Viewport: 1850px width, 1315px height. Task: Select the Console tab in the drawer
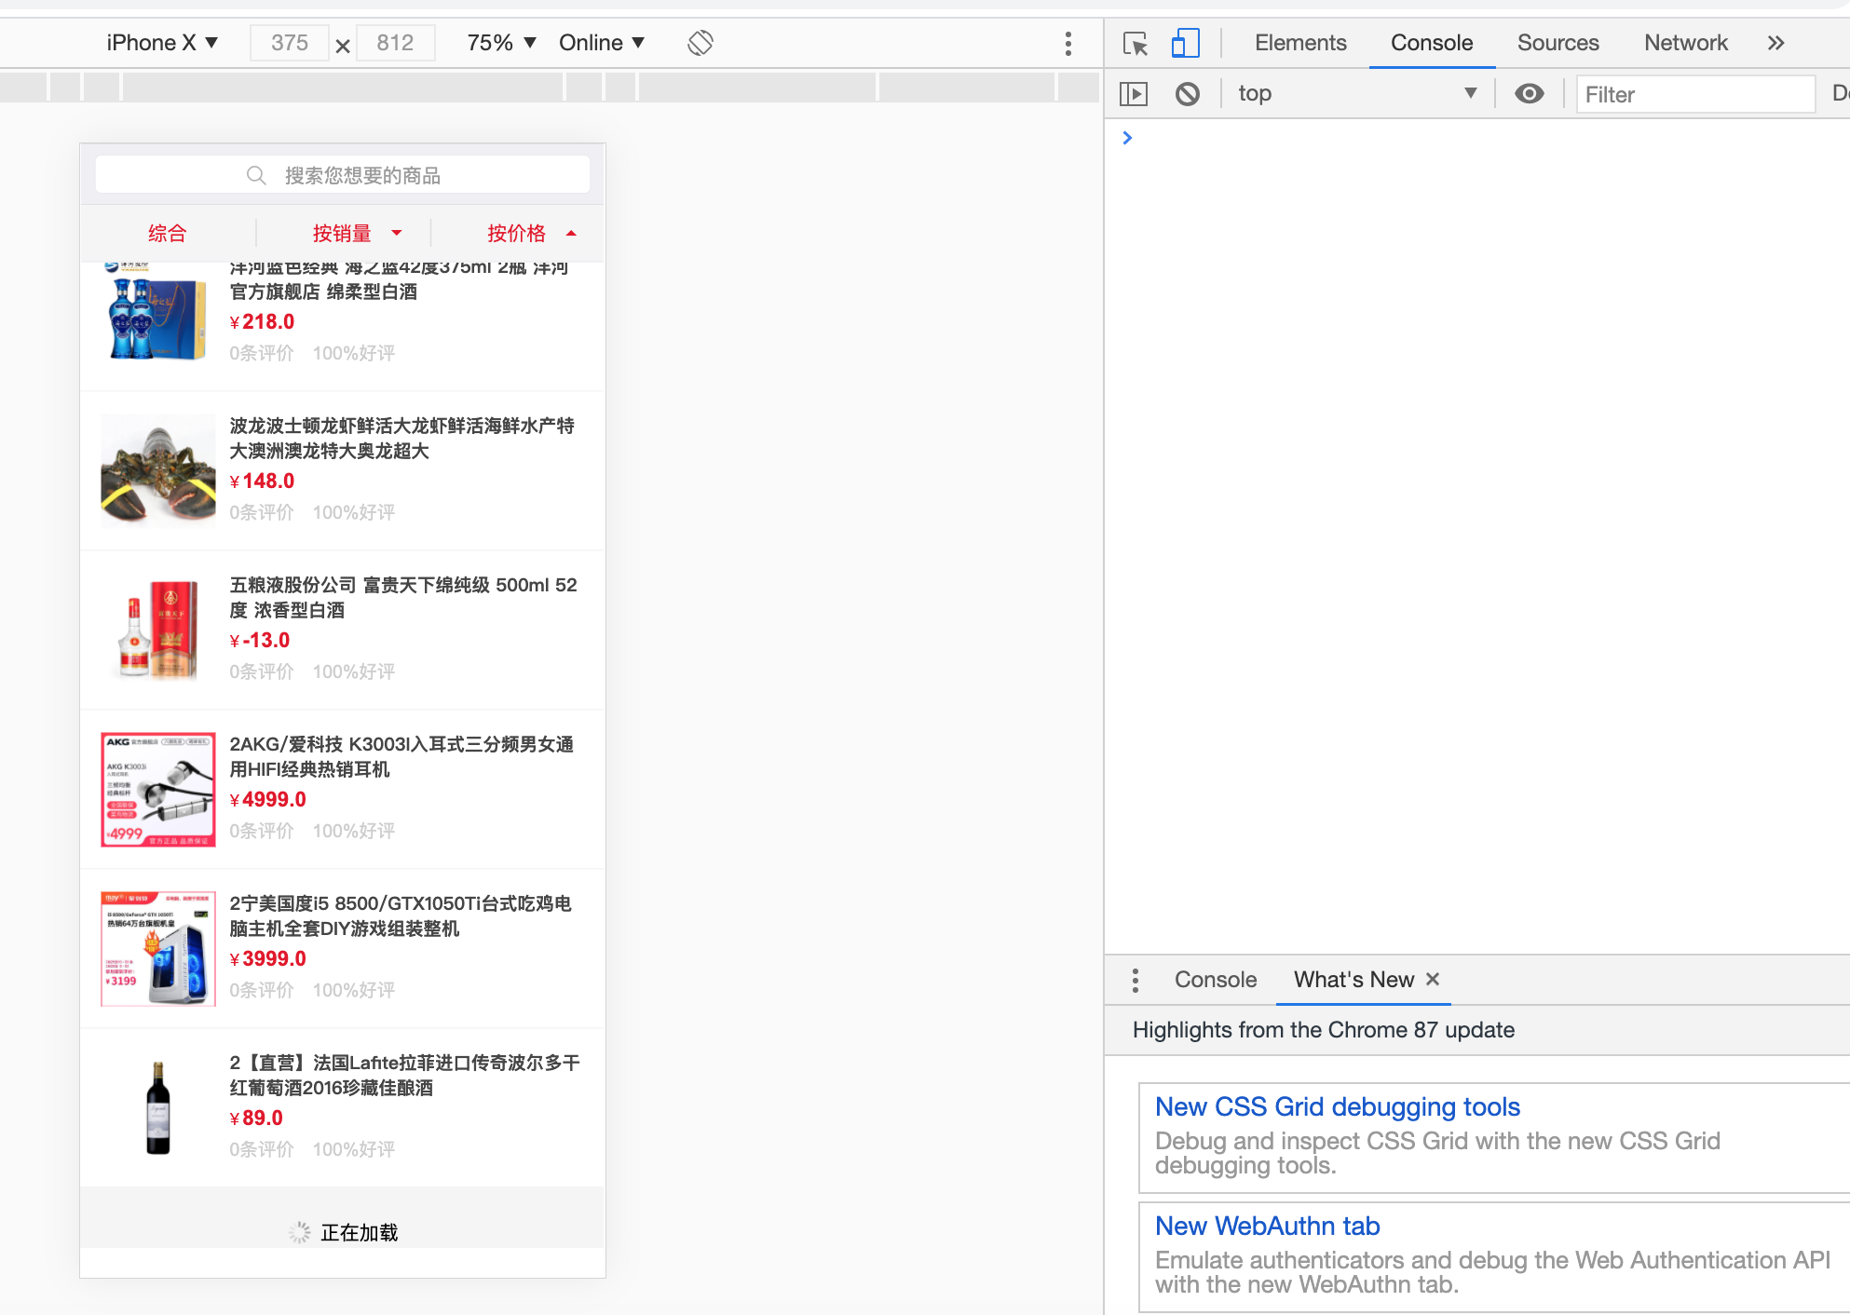[x=1216, y=980]
